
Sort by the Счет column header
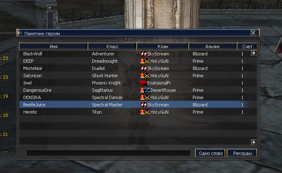click(247, 46)
